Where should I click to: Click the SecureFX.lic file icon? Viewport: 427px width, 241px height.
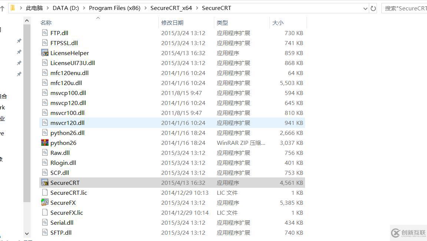(45, 213)
